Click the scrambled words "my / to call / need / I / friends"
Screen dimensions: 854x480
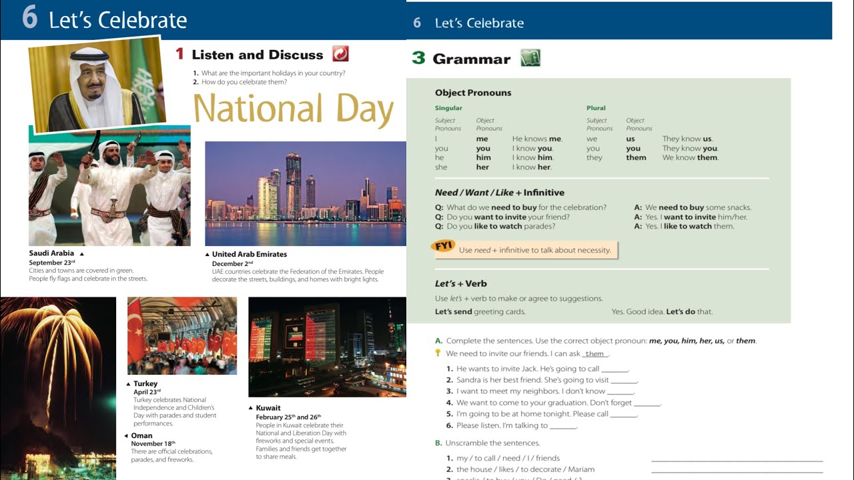(x=508, y=458)
